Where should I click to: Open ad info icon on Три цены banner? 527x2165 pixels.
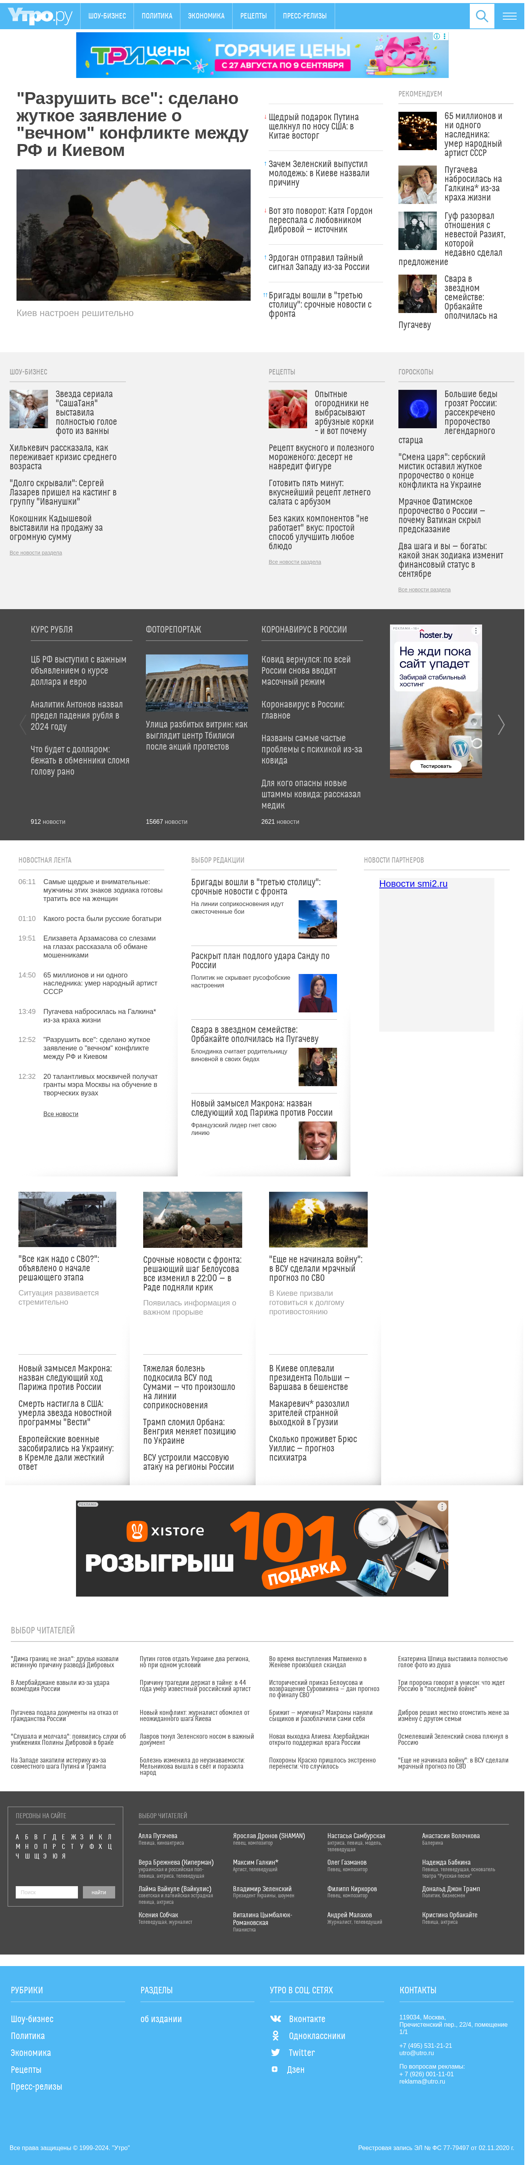(436, 36)
